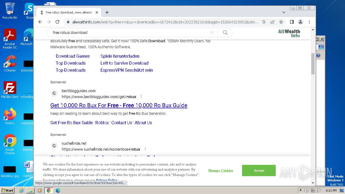
Task: Open Microsoft Edge from taskbar
Action: [x=58, y=190]
